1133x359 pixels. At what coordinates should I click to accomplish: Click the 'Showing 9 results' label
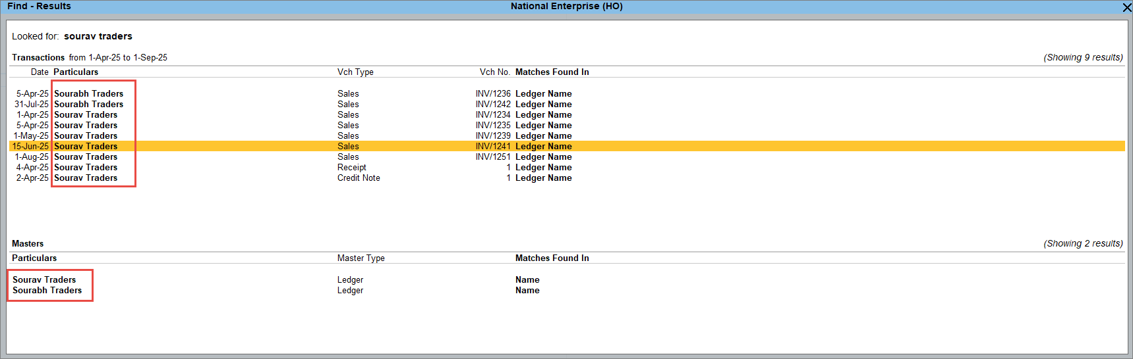click(x=1083, y=58)
